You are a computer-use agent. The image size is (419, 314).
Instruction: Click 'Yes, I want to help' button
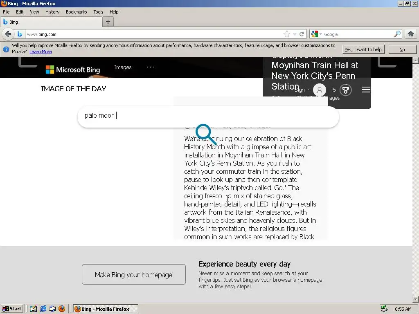[x=363, y=49]
